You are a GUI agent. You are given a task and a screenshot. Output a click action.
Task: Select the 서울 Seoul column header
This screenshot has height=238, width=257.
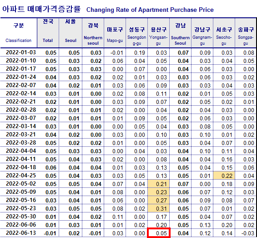tap(71, 33)
